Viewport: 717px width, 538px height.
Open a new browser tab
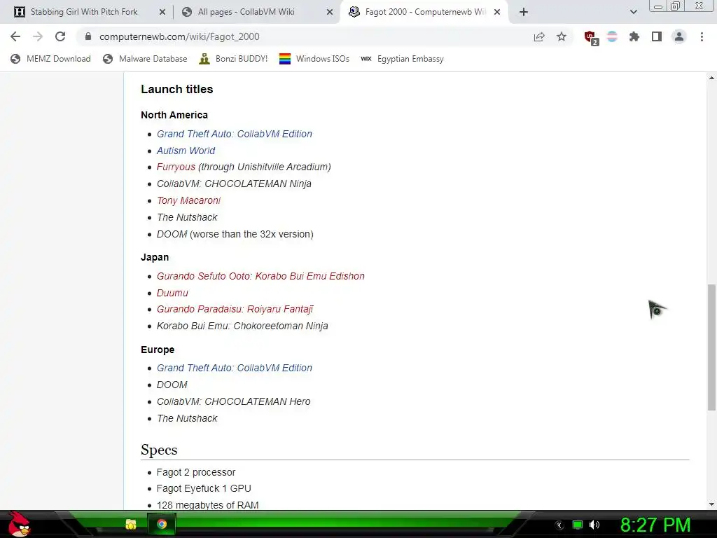click(x=524, y=12)
